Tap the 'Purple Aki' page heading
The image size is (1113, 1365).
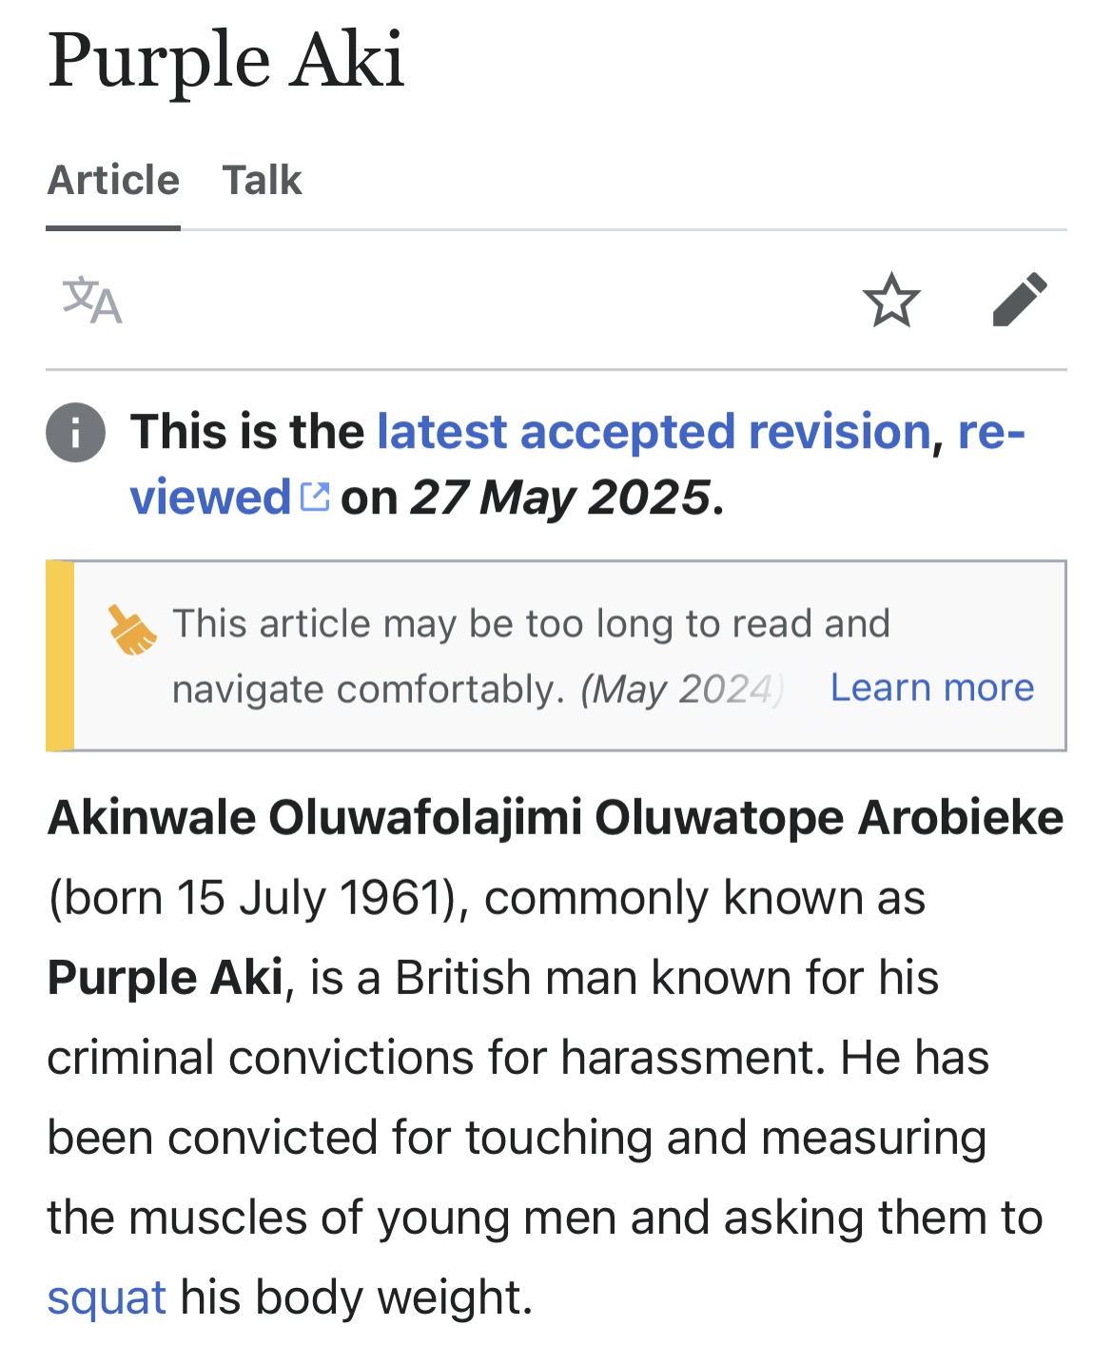(x=226, y=60)
